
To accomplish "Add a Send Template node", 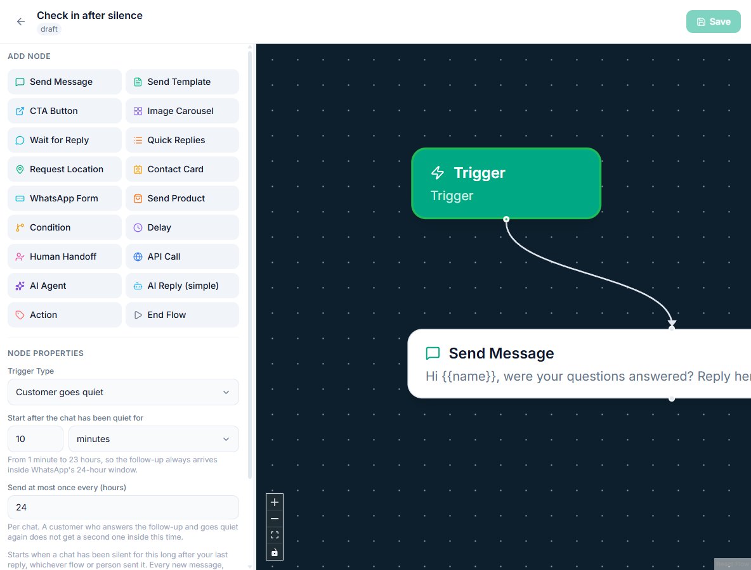I will click(x=182, y=82).
